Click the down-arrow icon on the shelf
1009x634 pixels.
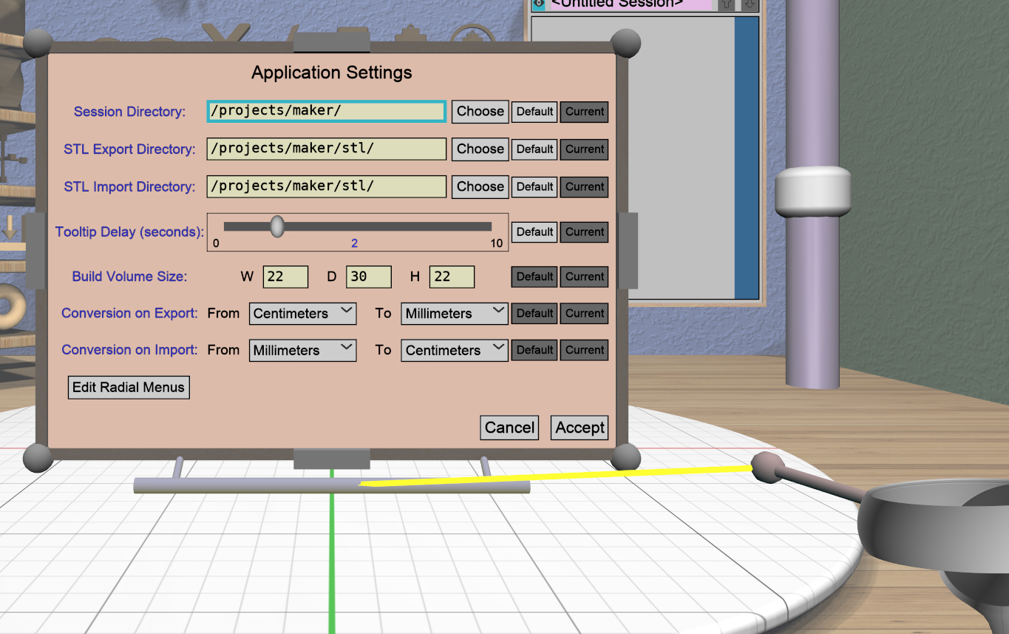point(9,228)
